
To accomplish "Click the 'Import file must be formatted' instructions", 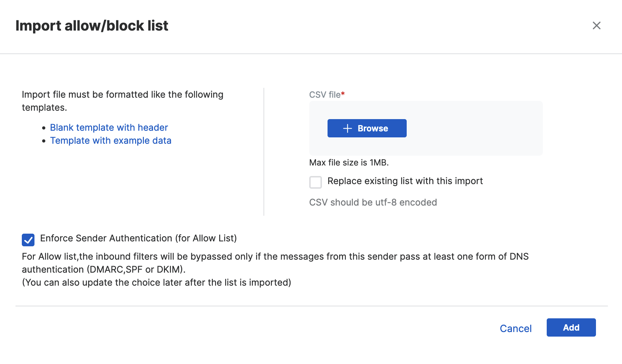I will 122,101.
